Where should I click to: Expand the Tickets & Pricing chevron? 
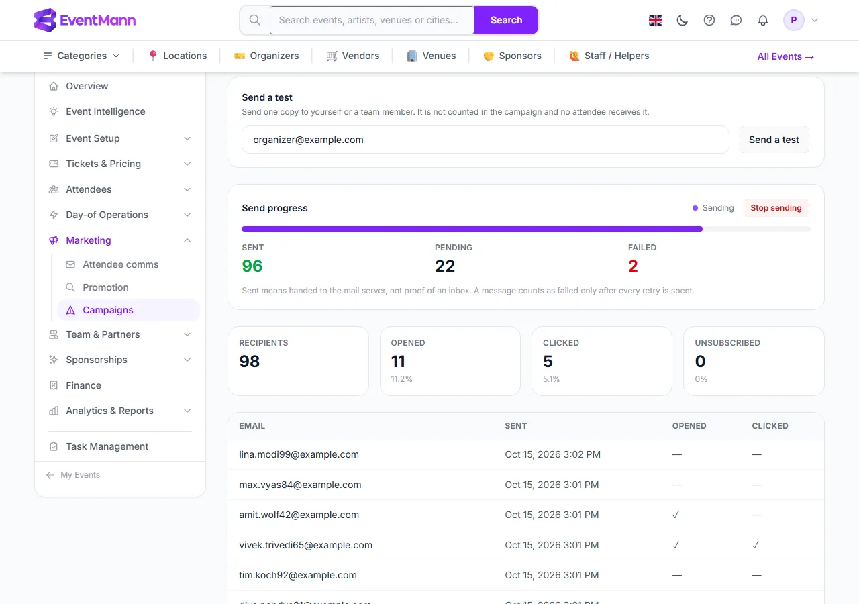(x=187, y=164)
